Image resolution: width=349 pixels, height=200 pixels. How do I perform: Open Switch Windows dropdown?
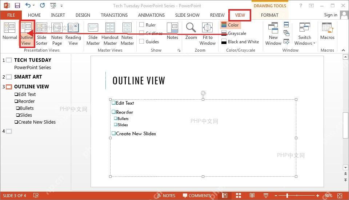point(305,34)
